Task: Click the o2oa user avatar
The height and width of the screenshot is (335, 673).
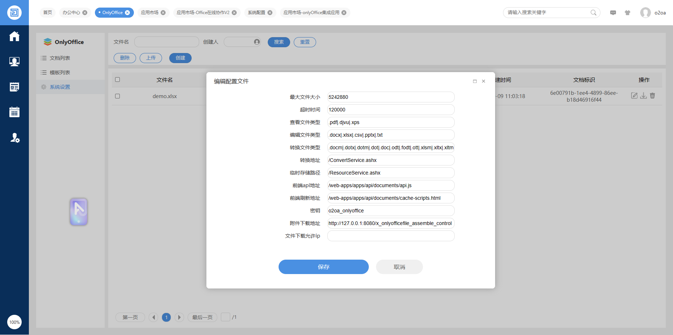Action: coord(645,13)
